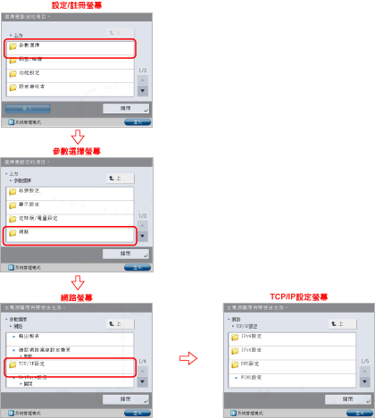This screenshot has height=418, width=375.
Task: Click the 關閉 button on the 設定/註冊 screen
Action: 126,108
